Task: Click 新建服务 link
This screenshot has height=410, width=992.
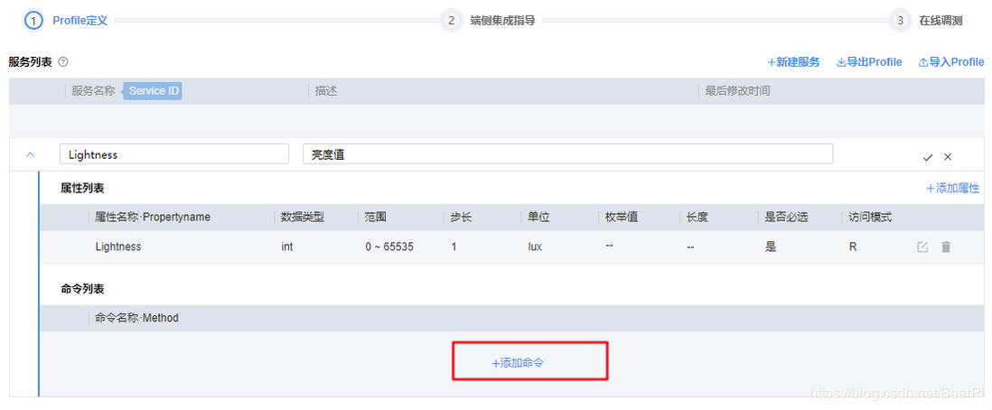Action: [x=793, y=62]
